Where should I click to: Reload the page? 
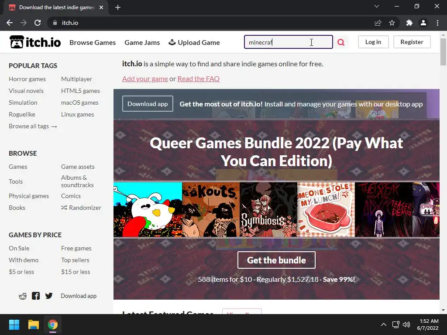point(38,23)
